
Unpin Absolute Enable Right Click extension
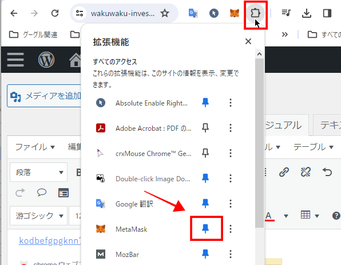205,103
